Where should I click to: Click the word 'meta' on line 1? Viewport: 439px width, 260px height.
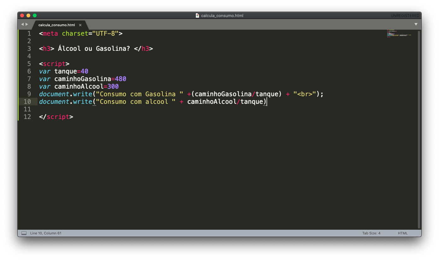[x=50, y=33]
